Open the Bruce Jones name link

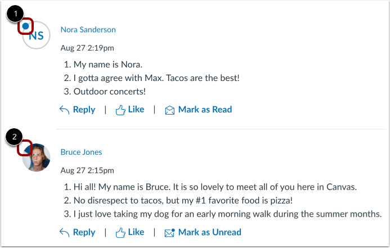(x=81, y=152)
